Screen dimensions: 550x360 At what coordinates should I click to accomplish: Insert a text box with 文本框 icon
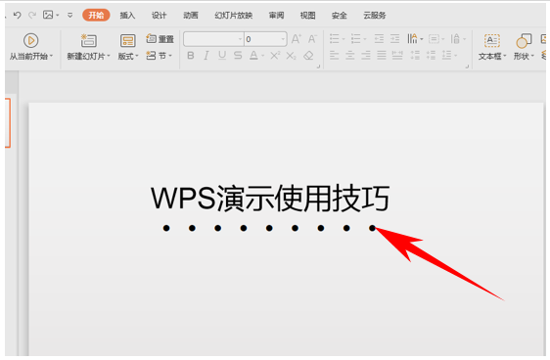[x=492, y=41]
